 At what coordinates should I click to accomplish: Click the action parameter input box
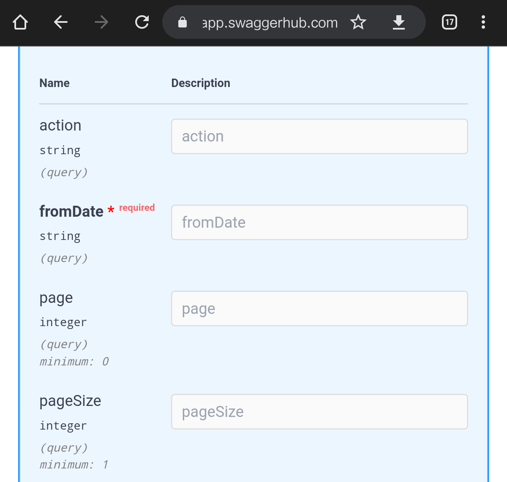pyautogui.click(x=319, y=136)
